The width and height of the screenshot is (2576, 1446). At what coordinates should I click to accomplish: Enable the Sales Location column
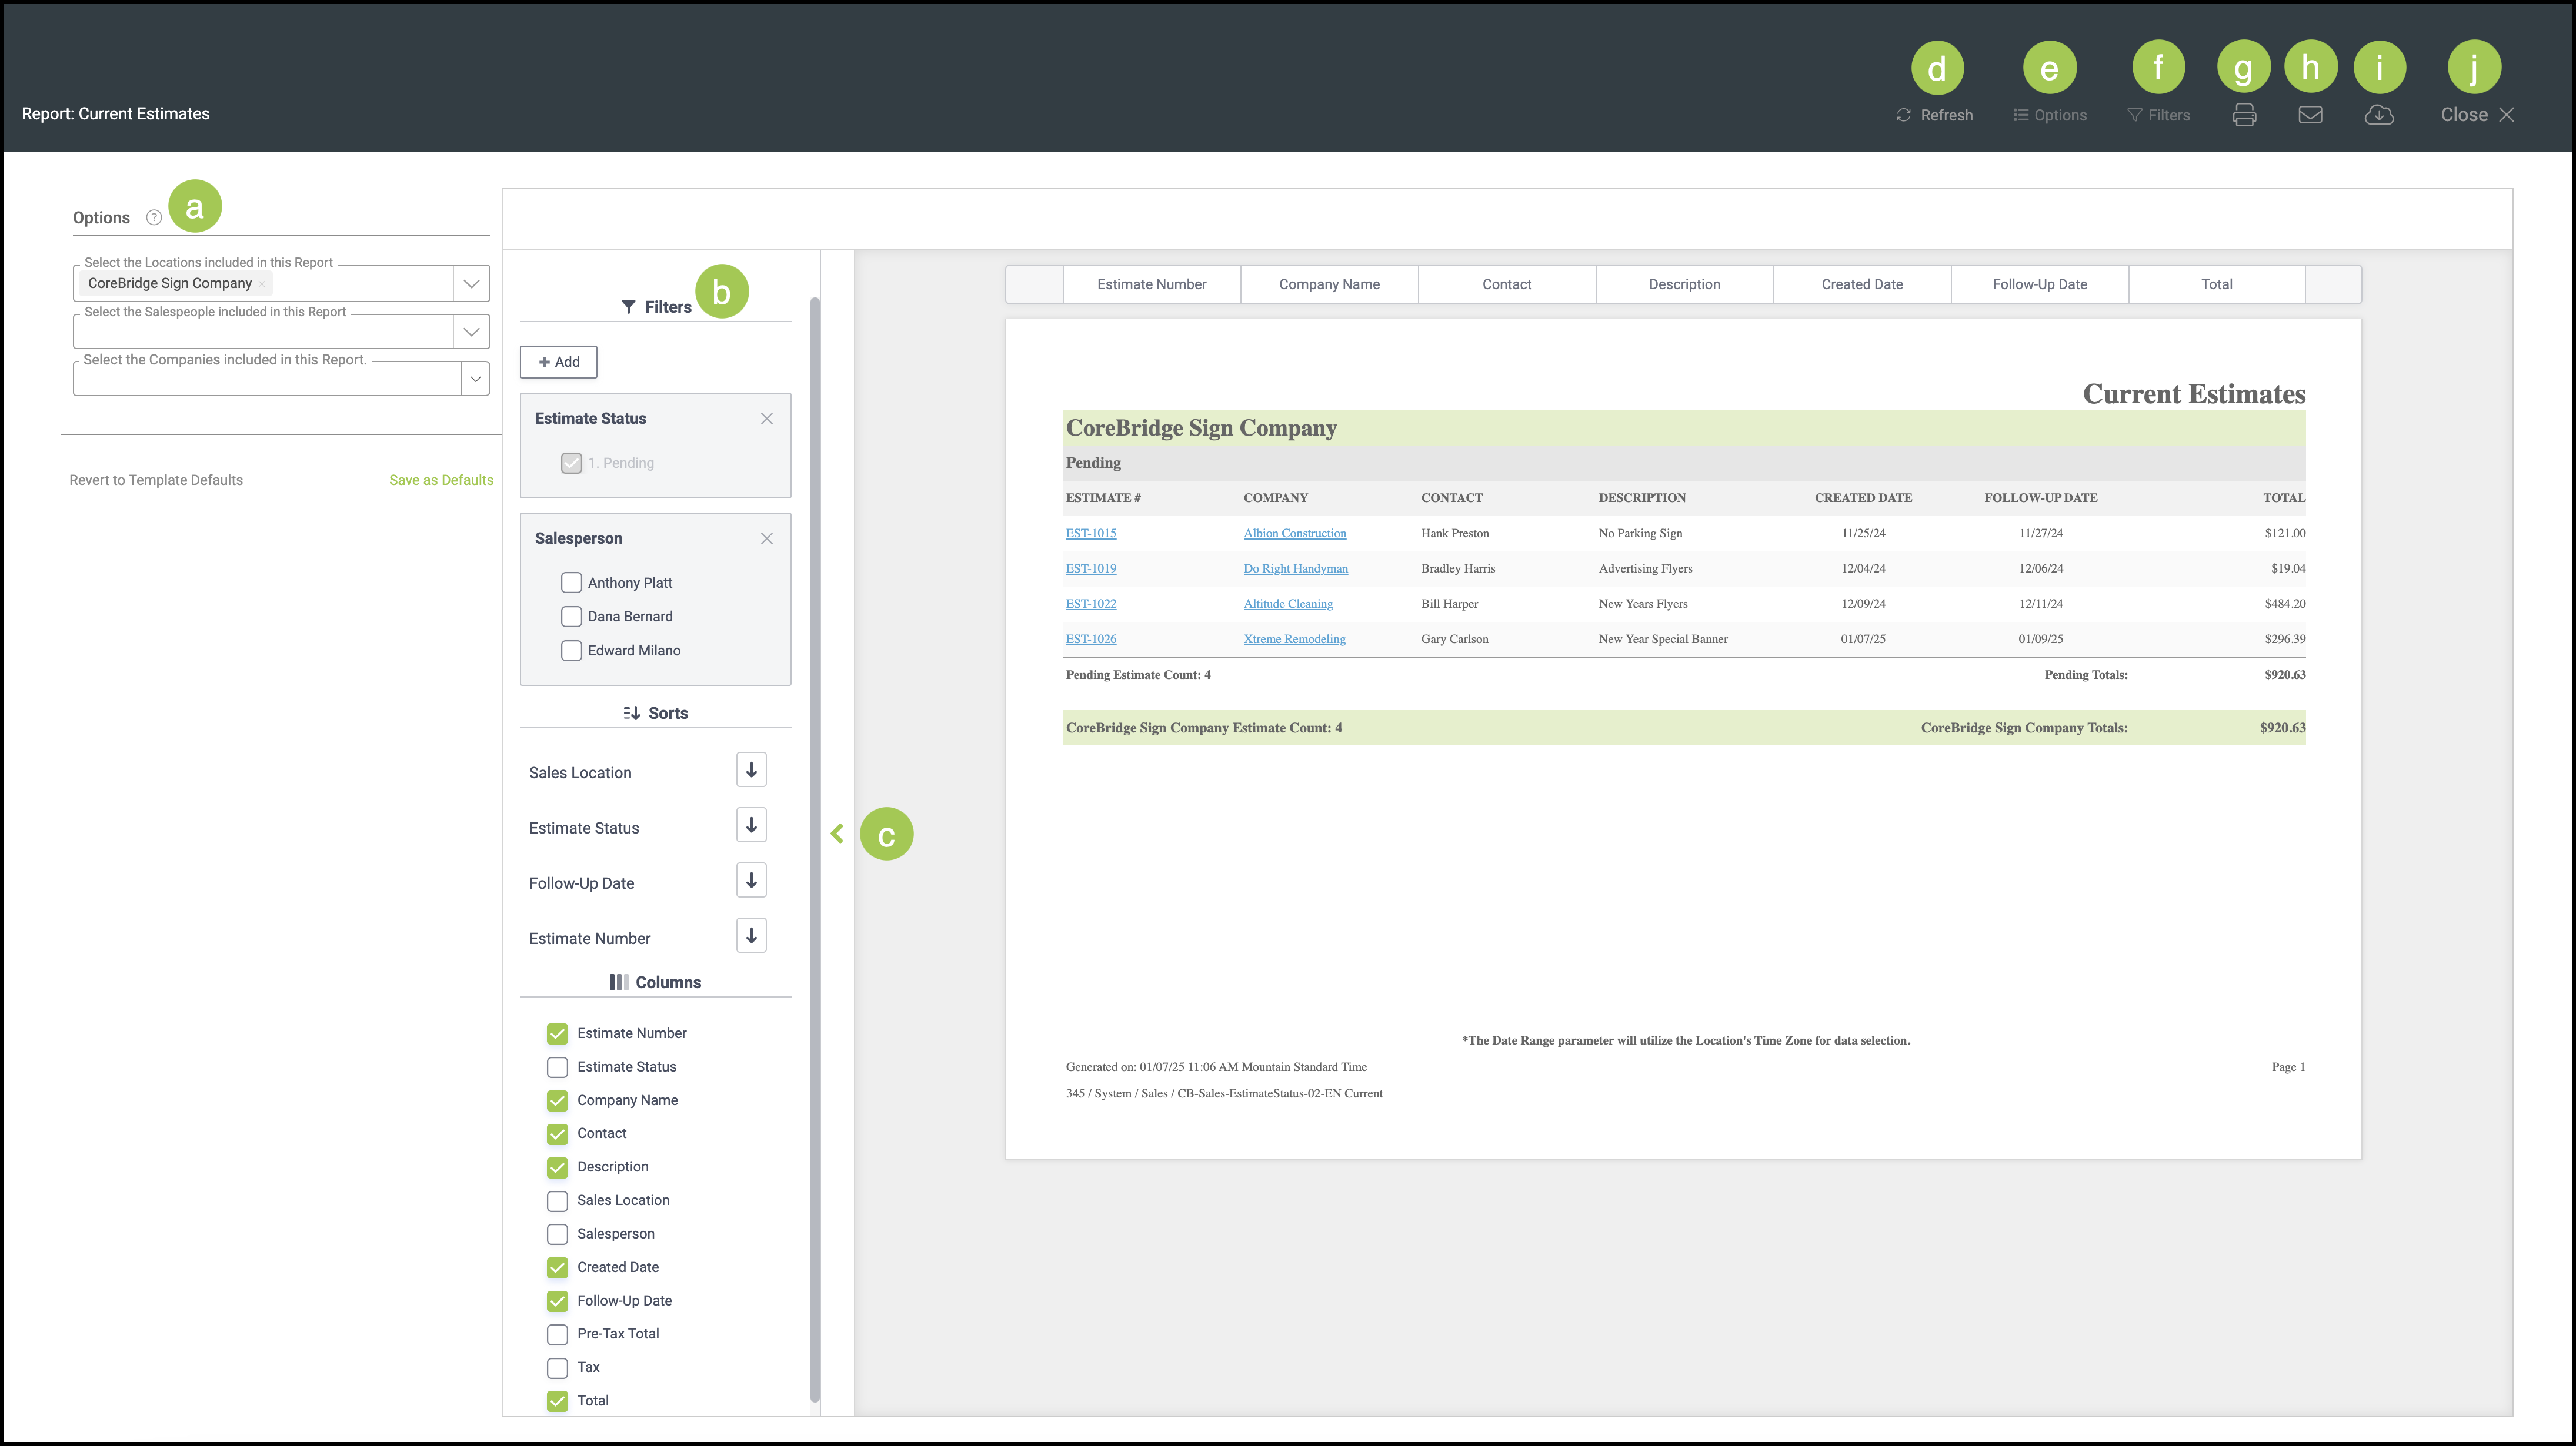pyautogui.click(x=557, y=1200)
